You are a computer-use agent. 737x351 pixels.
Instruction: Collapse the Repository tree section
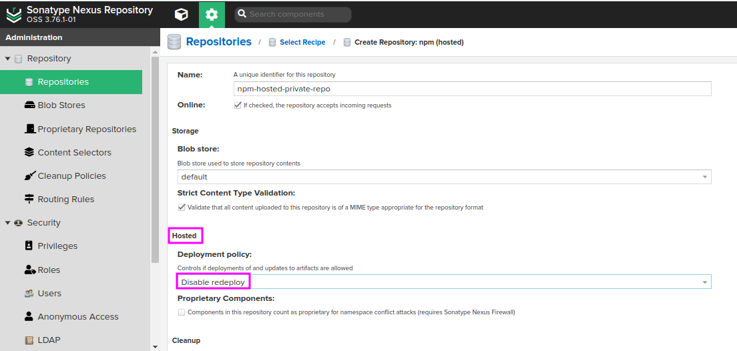(8, 59)
